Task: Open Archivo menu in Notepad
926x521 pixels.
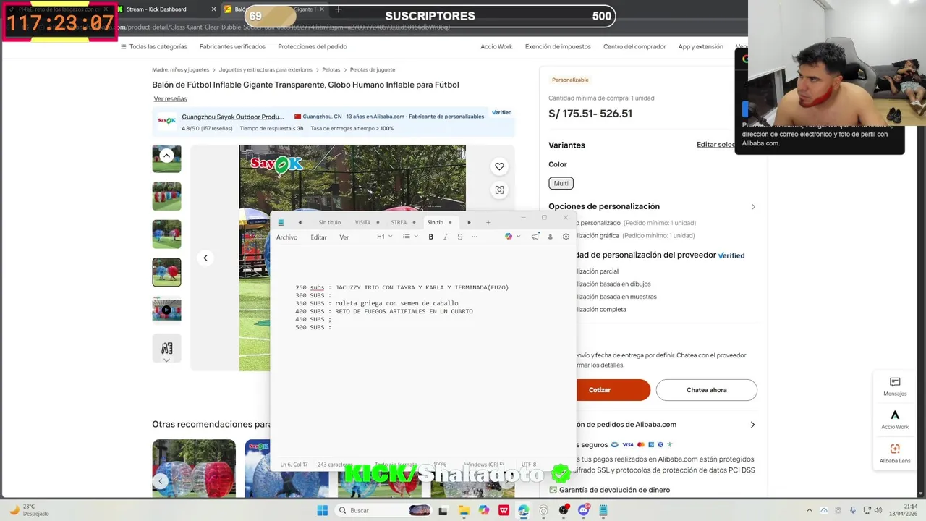Action: click(x=286, y=237)
